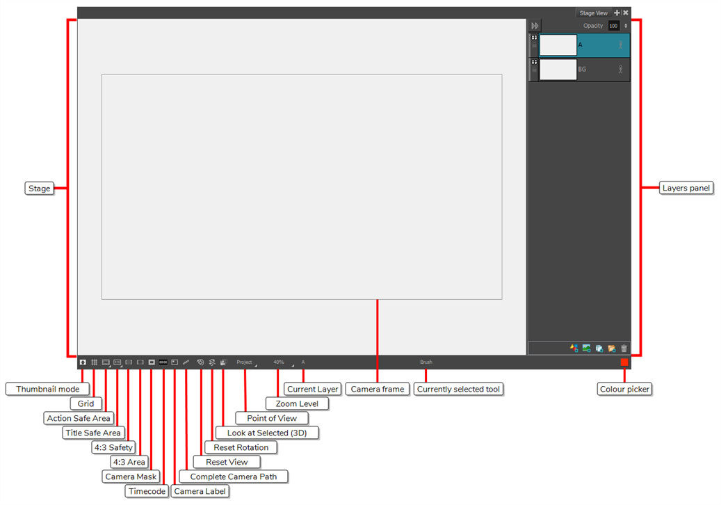Delete layer using the trash icon
Screen dimensions: 721x505
pos(624,348)
